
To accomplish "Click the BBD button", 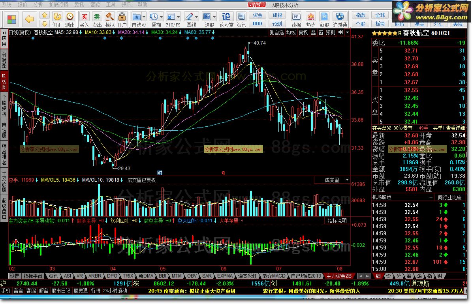I will 258,23.
